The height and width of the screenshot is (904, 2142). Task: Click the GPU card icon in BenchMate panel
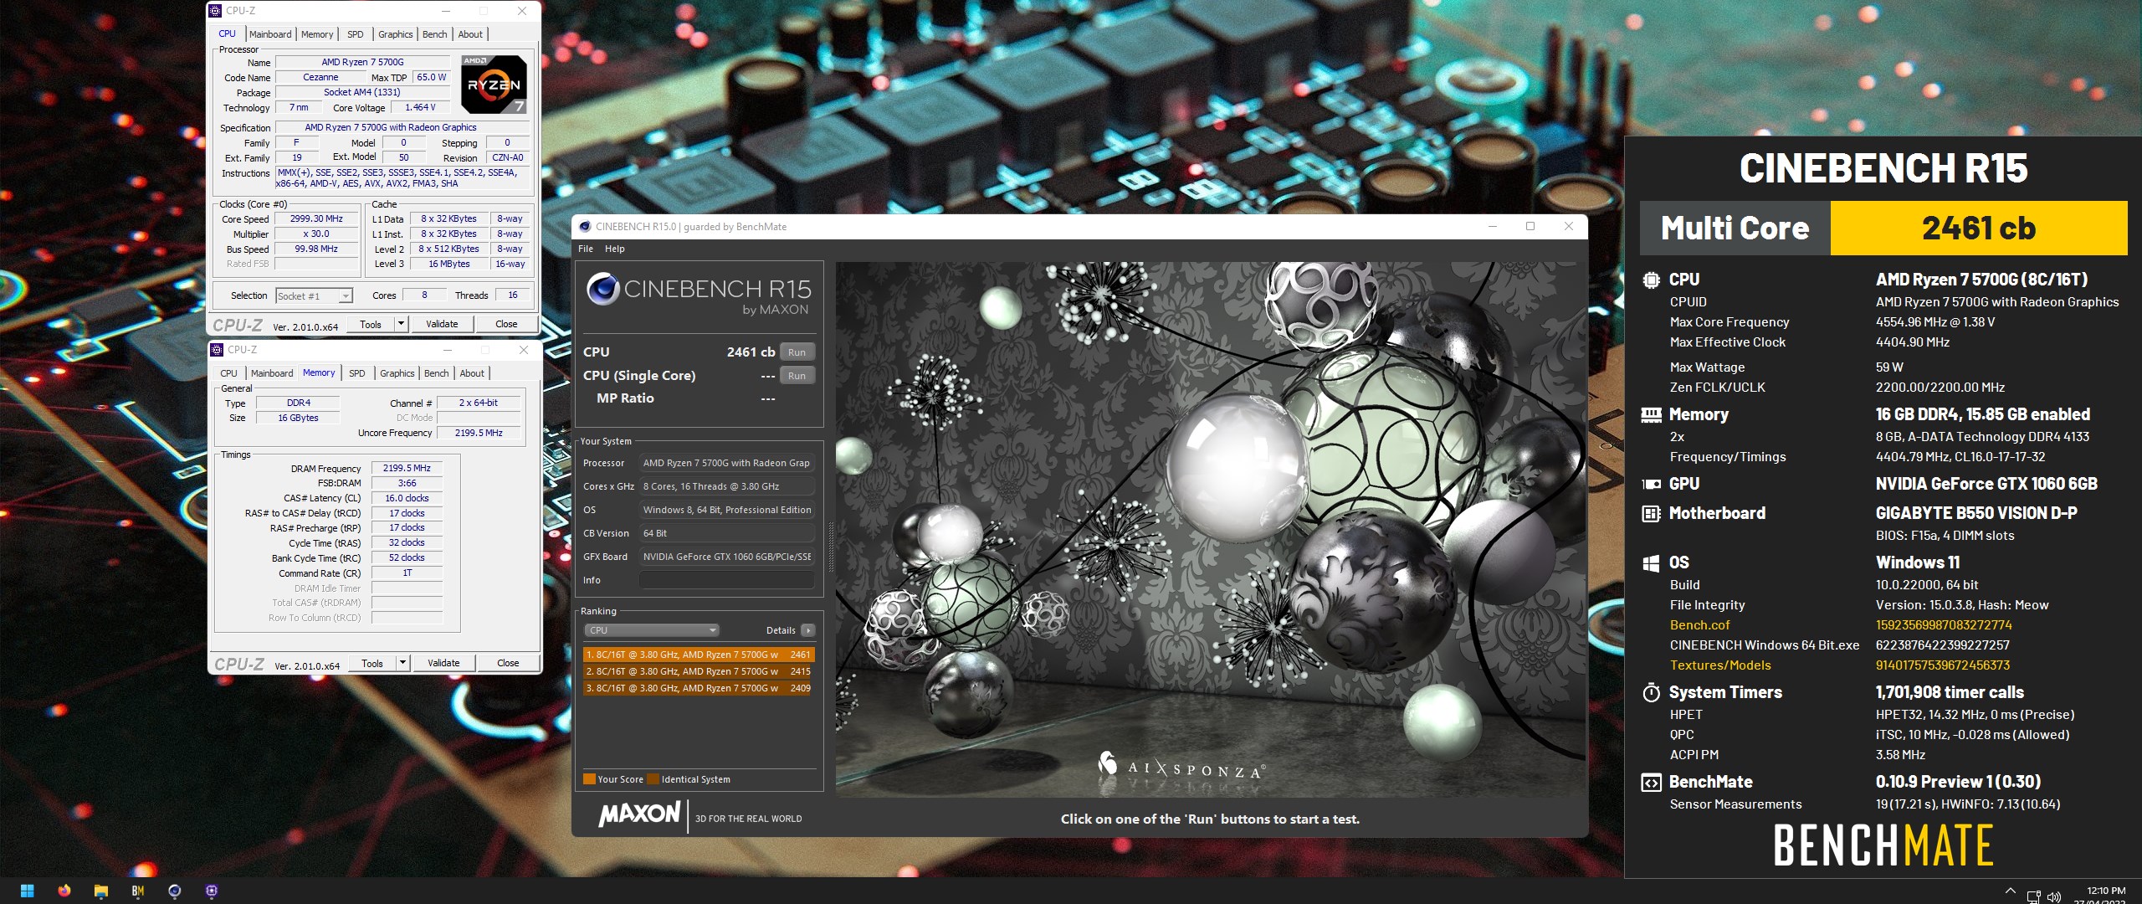pos(1651,484)
